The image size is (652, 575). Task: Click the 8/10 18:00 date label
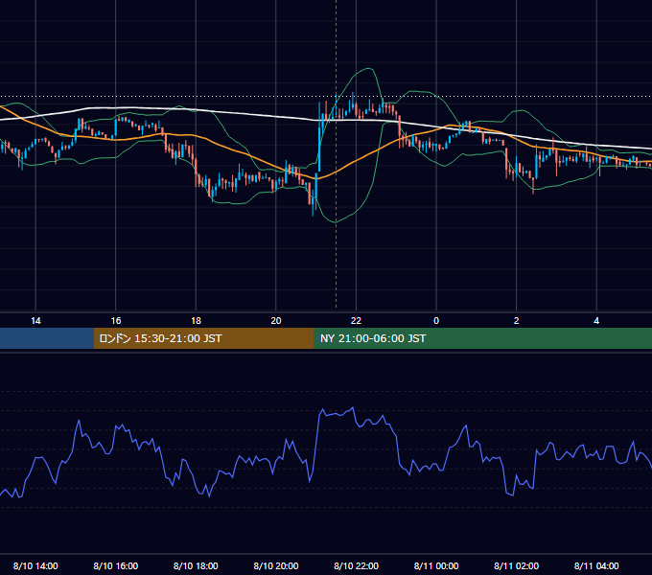[196, 565]
